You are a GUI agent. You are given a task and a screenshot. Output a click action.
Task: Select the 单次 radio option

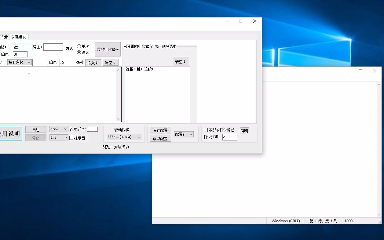coord(79,46)
